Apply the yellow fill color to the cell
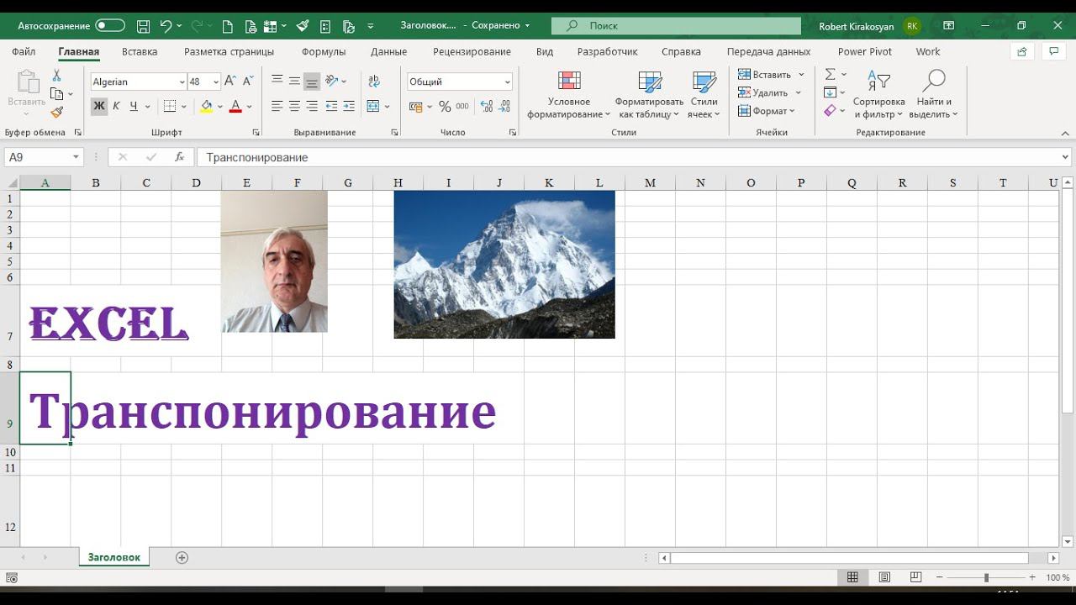 (x=206, y=107)
